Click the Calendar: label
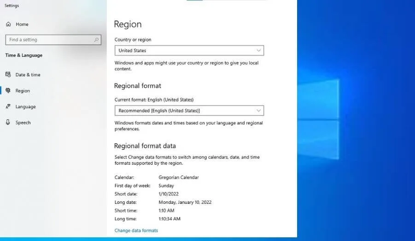This screenshot has width=415, height=241. coord(124,178)
